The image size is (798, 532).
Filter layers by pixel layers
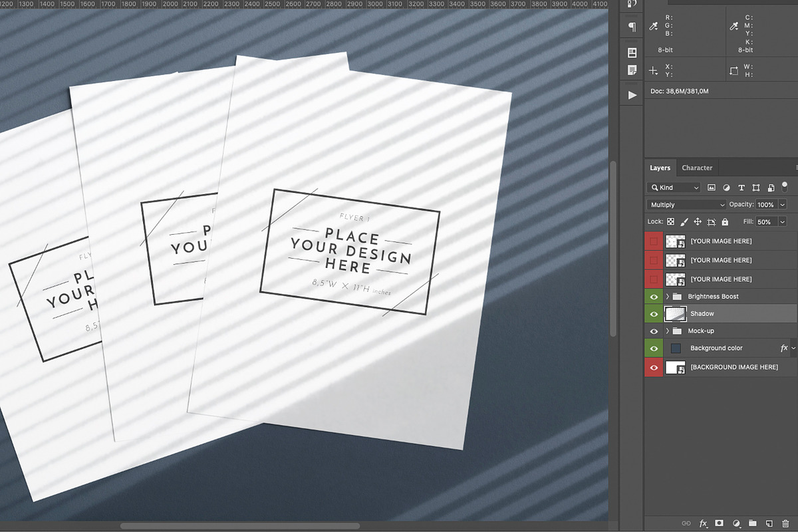(711, 188)
